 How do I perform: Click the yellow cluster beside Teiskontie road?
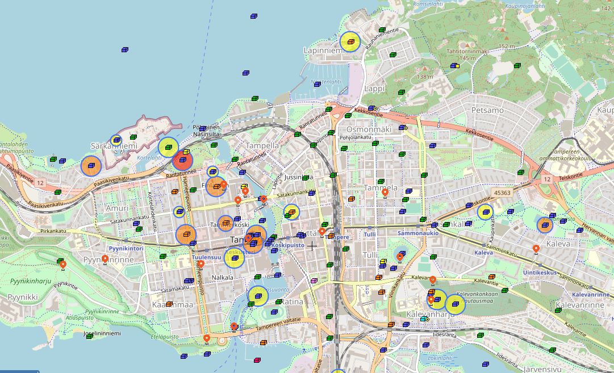pyautogui.click(x=484, y=212)
